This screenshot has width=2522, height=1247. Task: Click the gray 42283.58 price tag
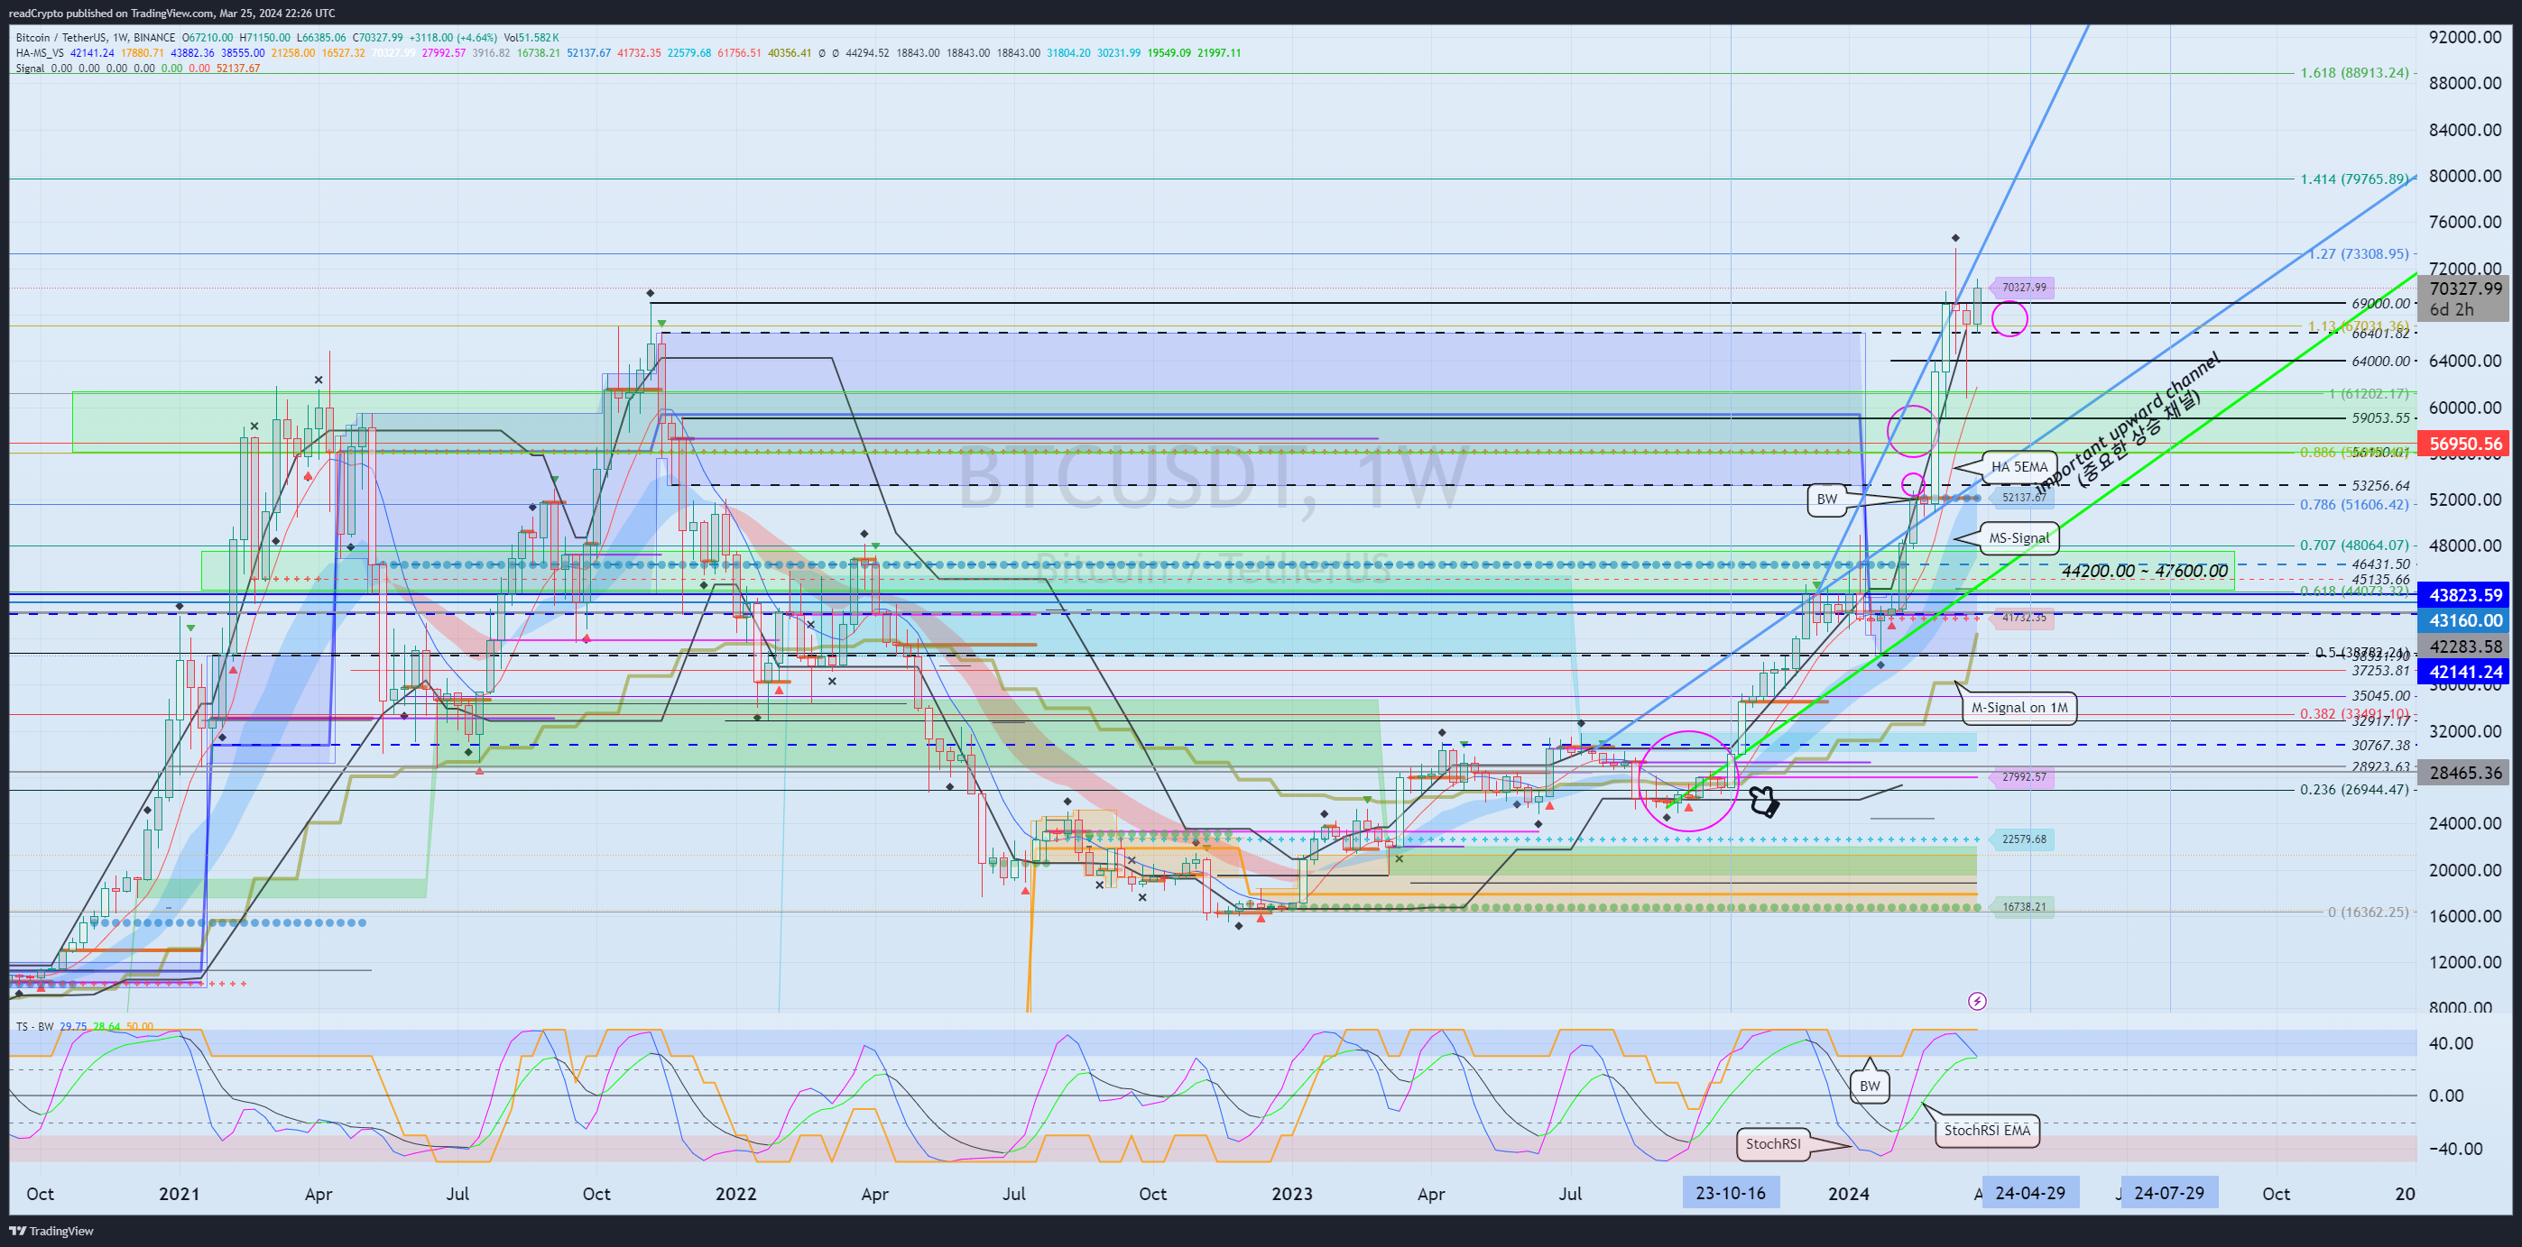2464,646
